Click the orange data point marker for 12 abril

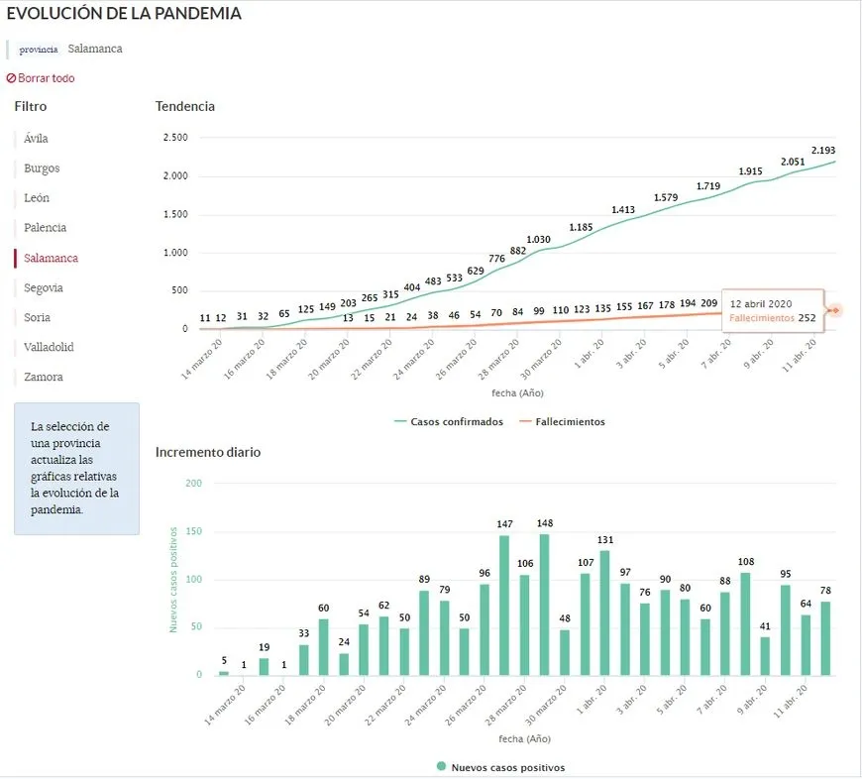click(833, 310)
